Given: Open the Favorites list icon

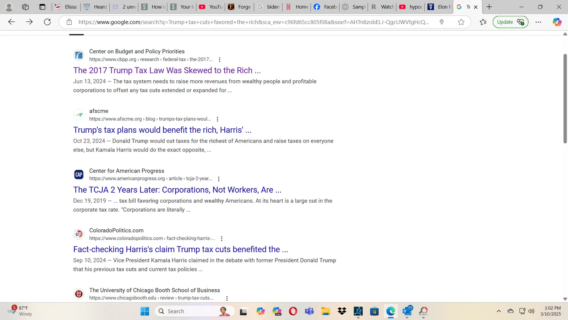Looking at the screenshot, I should [x=483, y=22].
